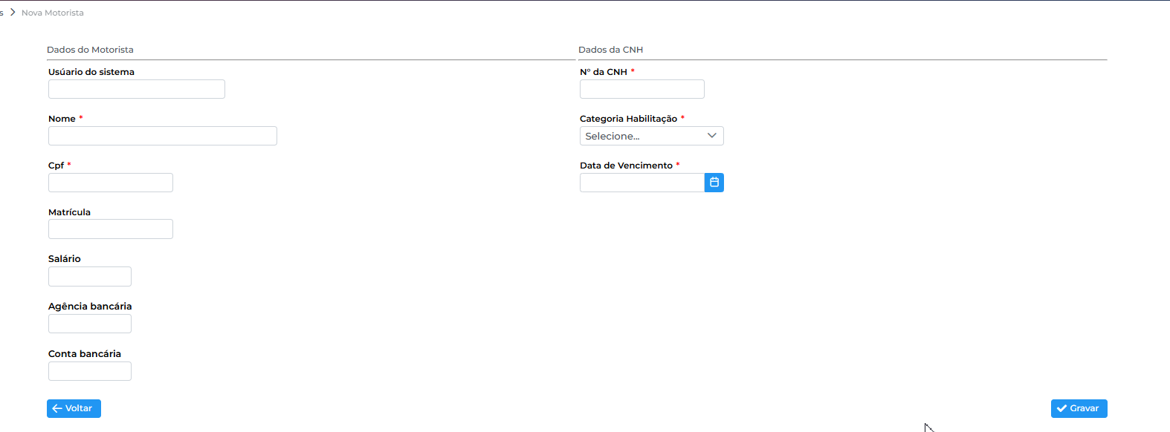Click the Salário input box

point(89,277)
